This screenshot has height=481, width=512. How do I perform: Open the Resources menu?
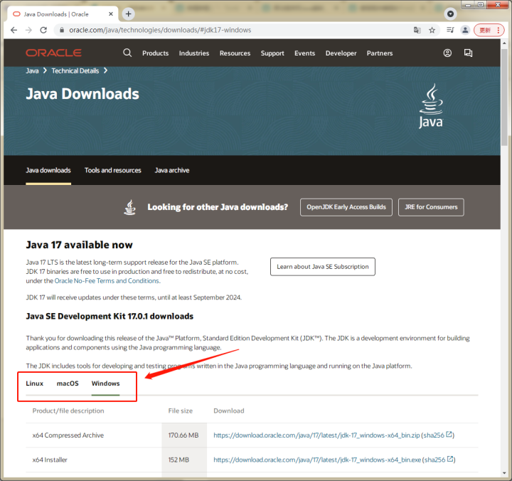pos(235,53)
